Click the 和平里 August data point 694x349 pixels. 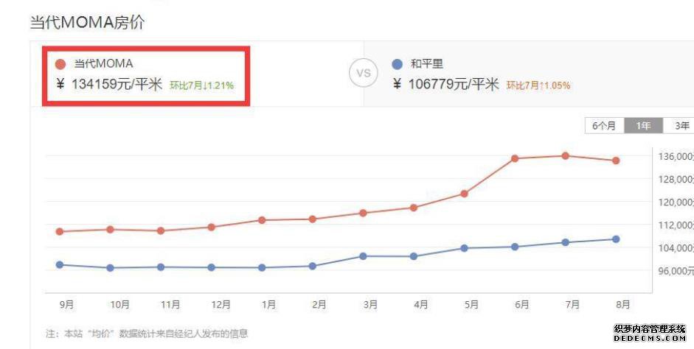[x=616, y=239]
